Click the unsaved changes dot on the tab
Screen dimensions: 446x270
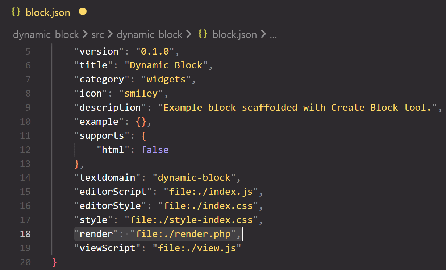click(83, 12)
